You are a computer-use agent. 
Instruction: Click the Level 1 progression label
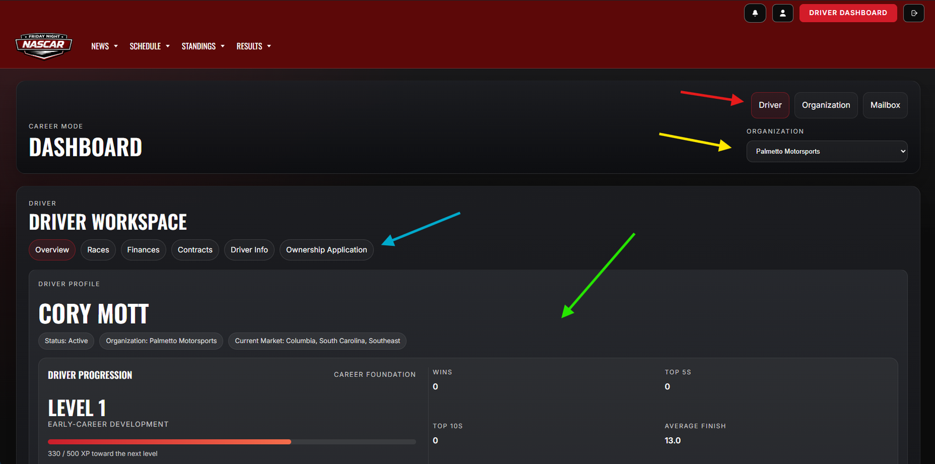pos(77,408)
